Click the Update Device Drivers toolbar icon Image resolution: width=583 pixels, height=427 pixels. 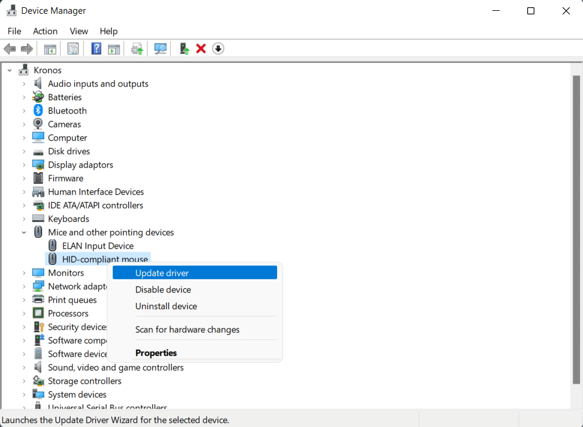(136, 48)
